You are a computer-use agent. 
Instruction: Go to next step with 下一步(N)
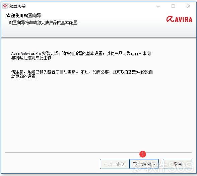(x=144, y=164)
